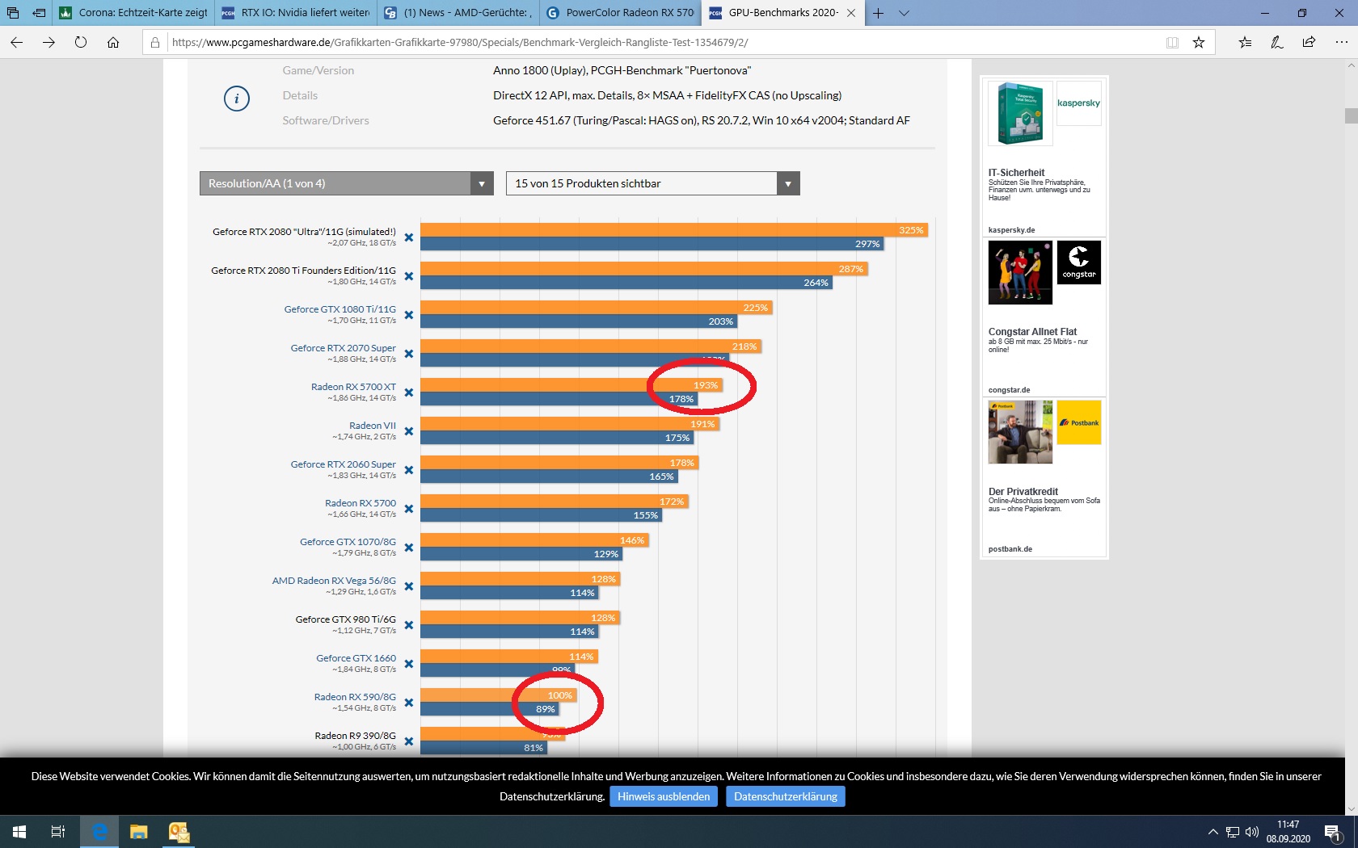Remove Geforce RTX 2060 Super row
The width and height of the screenshot is (1358, 848).
coord(409,470)
